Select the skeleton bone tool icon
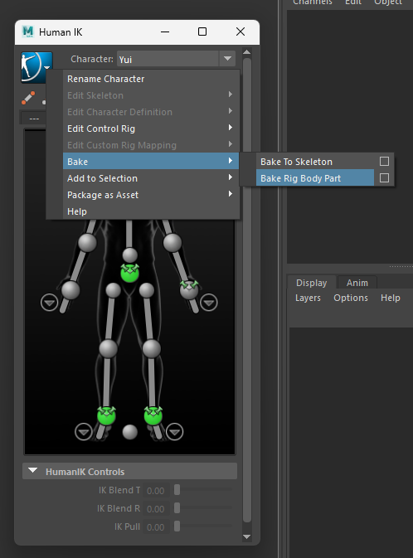The image size is (413, 558). click(x=28, y=98)
